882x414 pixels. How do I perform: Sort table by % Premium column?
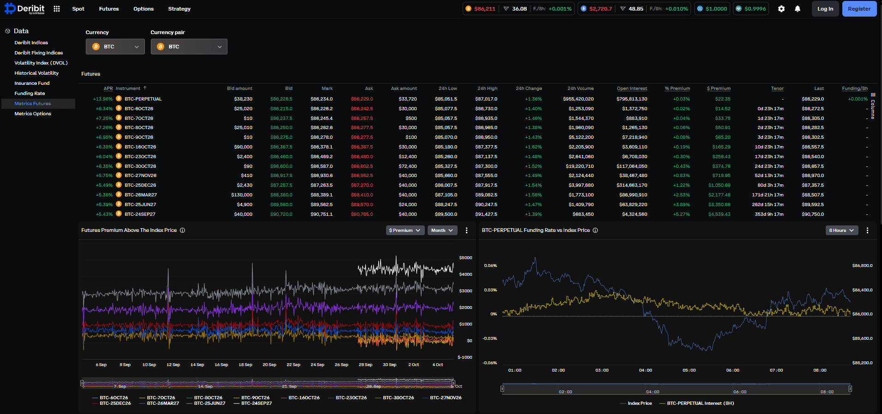pyautogui.click(x=677, y=89)
